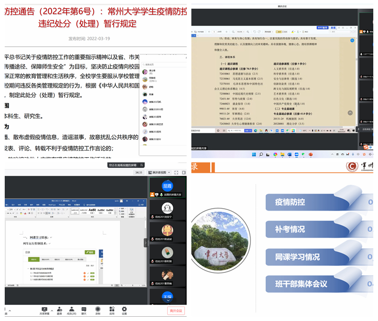Click the 离开会议 leave meeting button

coord(176,311)
